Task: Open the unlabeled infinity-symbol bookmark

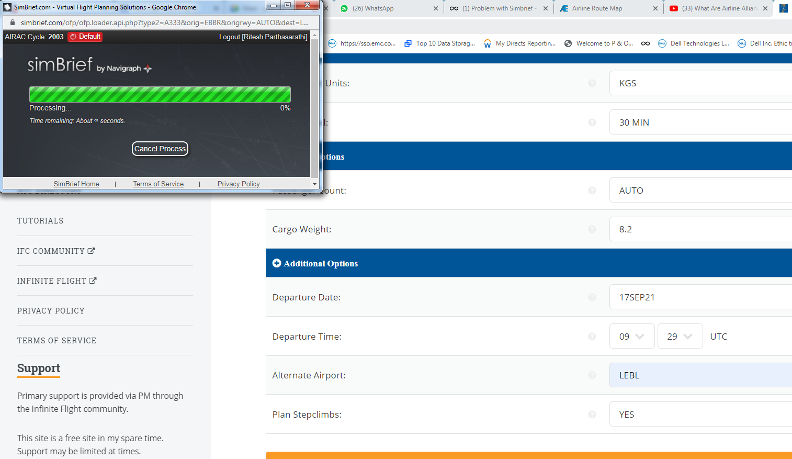Action: coord(646,43)
